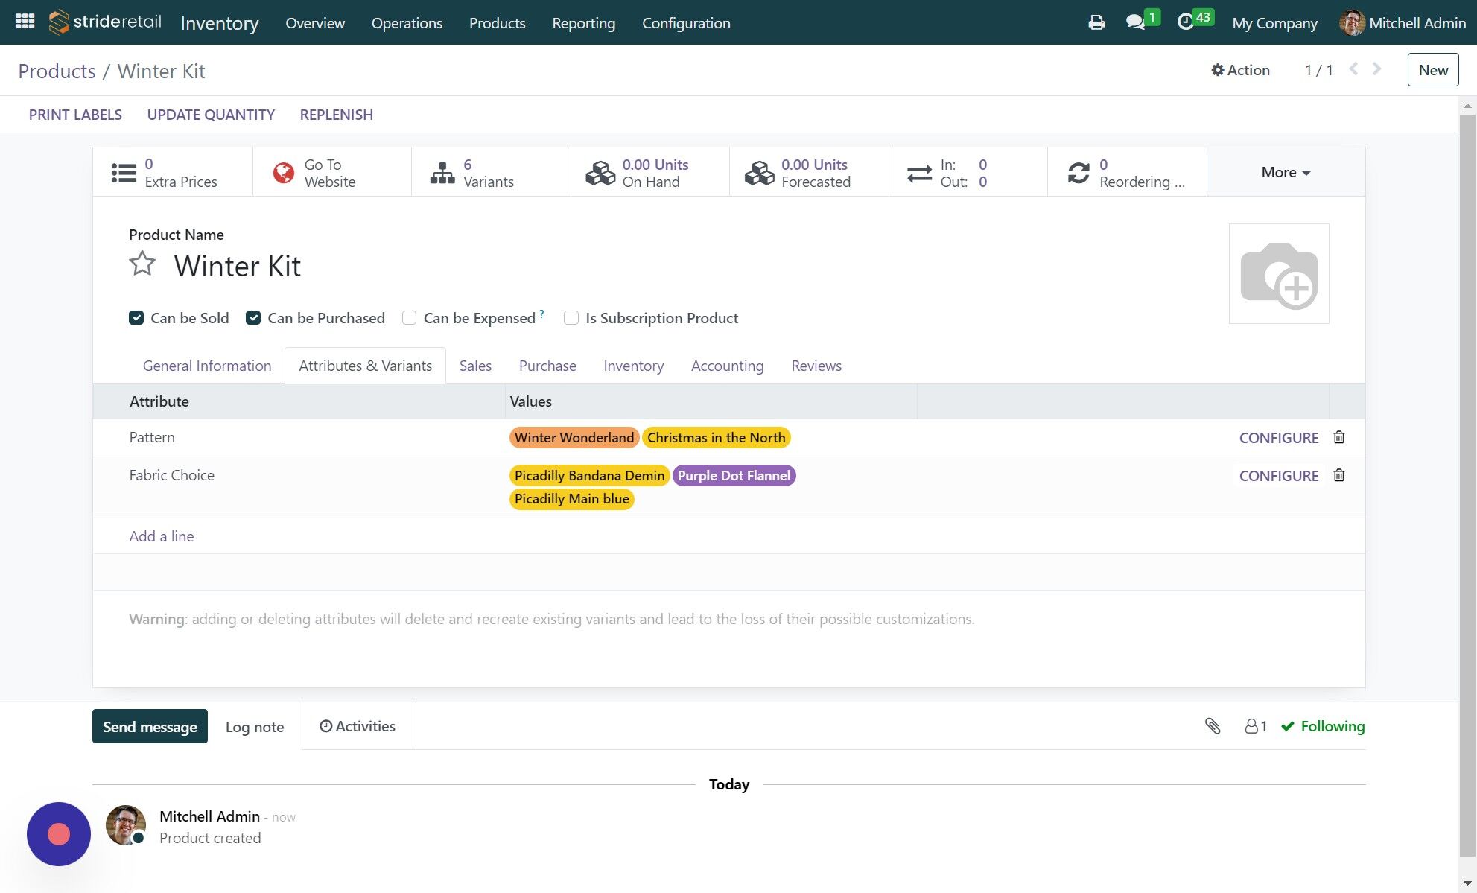Click Mitchell Admin avatar in top bar
Screen dimensions: 1477x893
(x=1352, y=22)
